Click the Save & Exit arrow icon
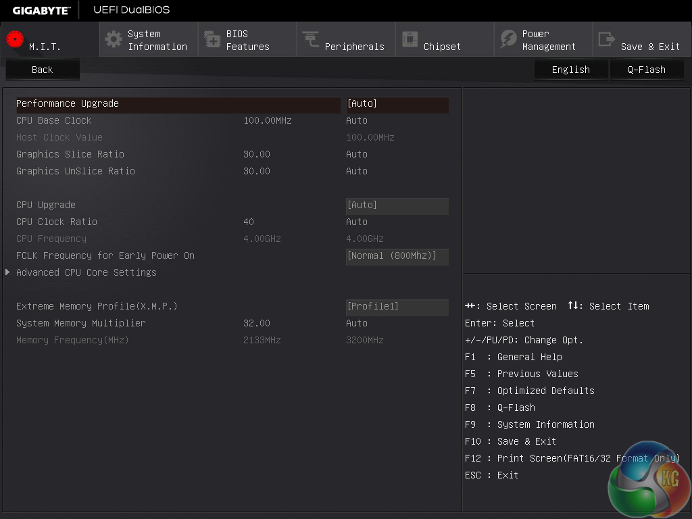 [607, 39]
